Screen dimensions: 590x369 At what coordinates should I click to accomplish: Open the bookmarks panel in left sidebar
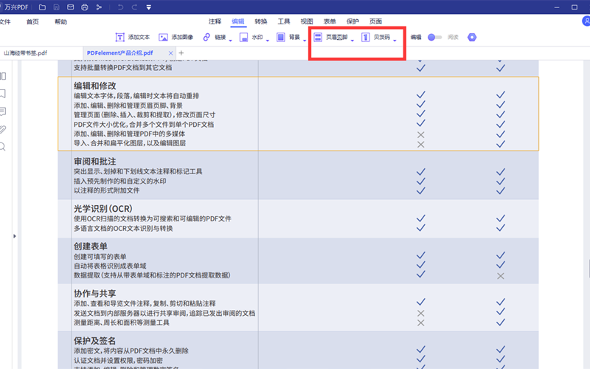coord(3,94)
